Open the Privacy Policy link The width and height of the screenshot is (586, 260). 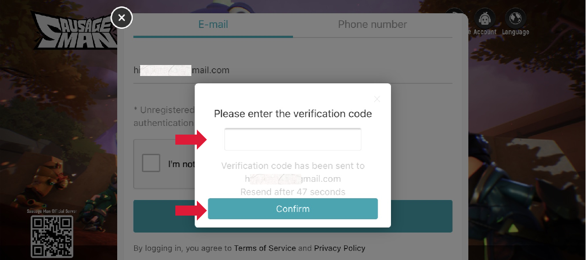339,248
